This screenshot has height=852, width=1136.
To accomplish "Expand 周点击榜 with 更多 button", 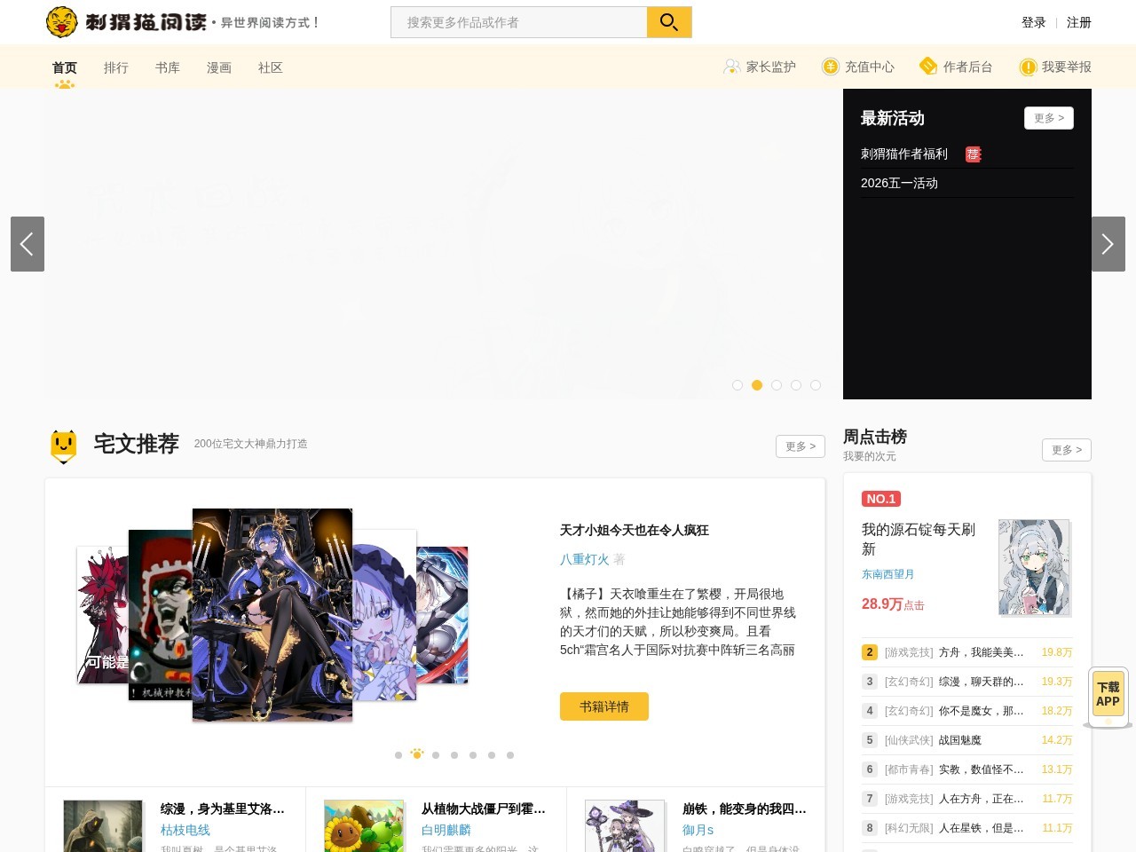I will tap(1067, 450).
